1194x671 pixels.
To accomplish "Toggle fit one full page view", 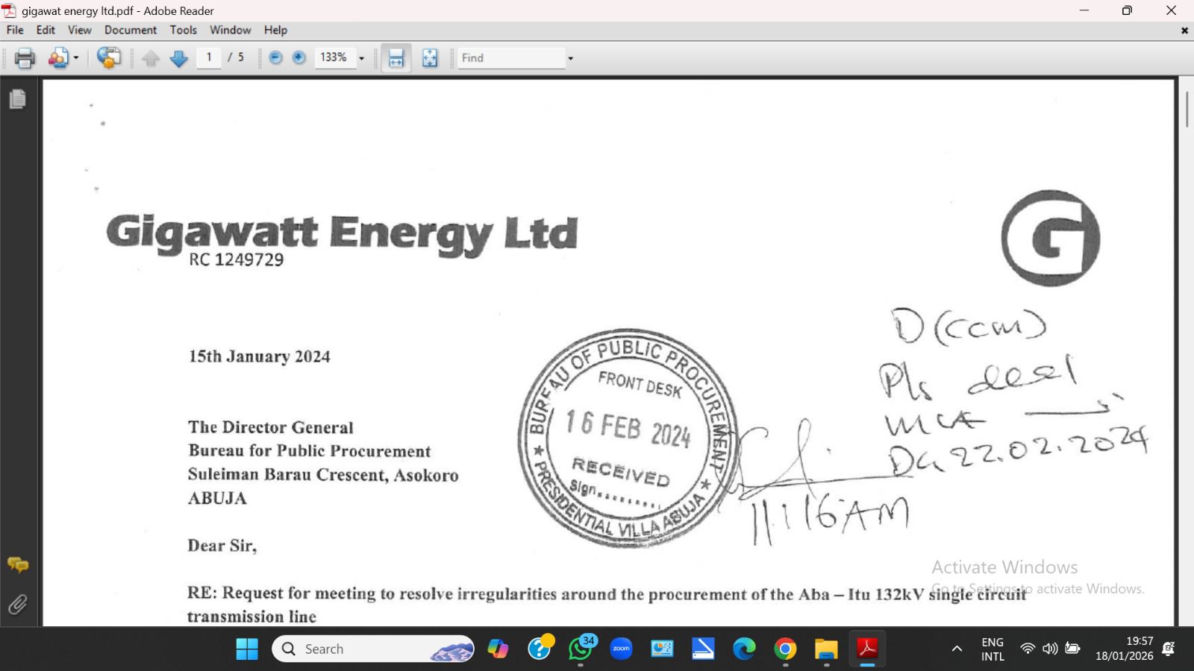I will tap(430, 58).
